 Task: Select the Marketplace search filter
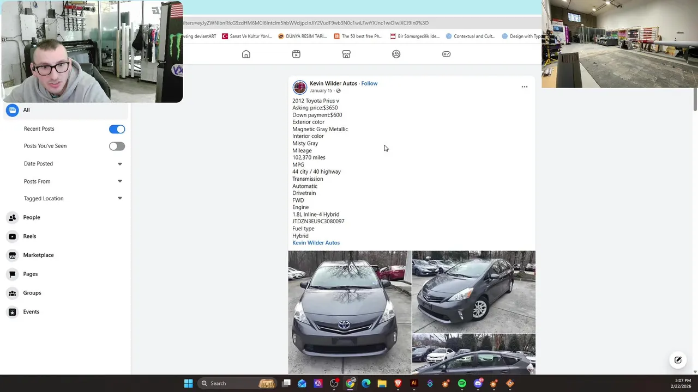click(65, 255)
